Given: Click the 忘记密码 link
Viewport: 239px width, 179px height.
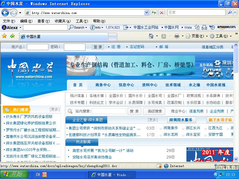Looking at the screenshot, I should pyautogui.click(x=137, y=47).
